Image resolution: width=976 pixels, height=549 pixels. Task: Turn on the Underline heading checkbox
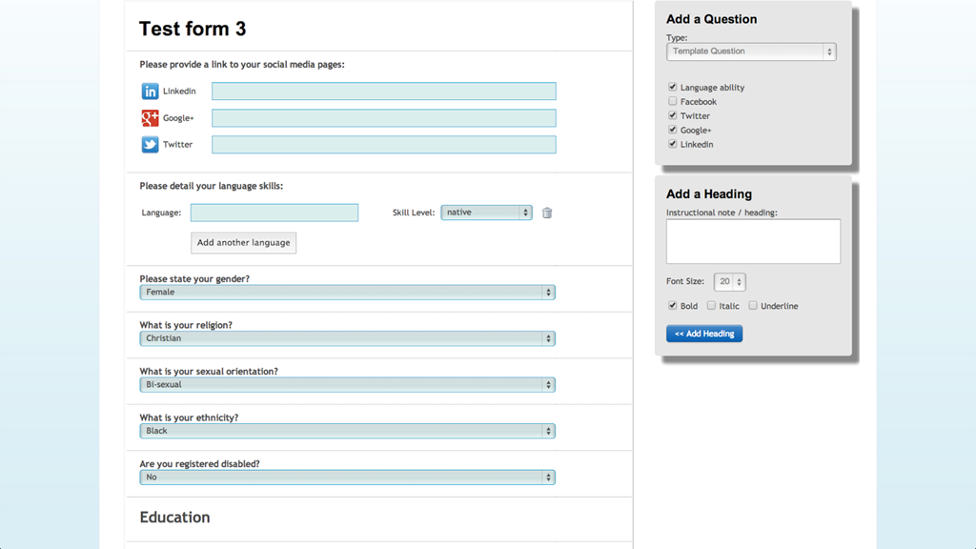pyautogui.click(x=752, y=306)
